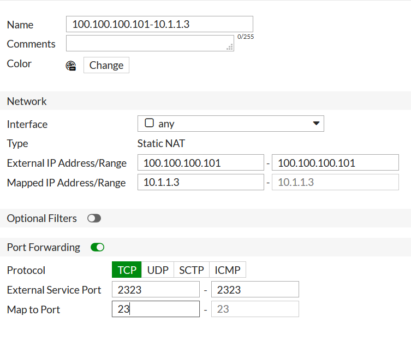
Task: Edit the Name field 100.100.100.101-10.1.1.3
Action: pos(159,24)
